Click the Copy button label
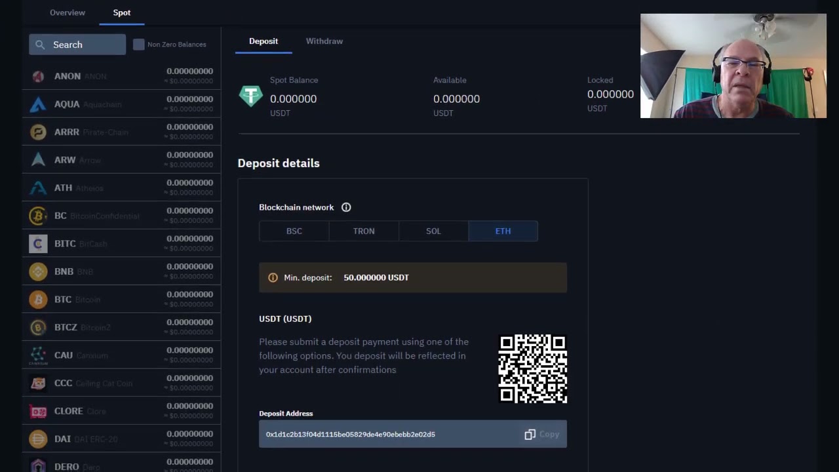Image resolution: width=839 pixels, height=472 pixels. pyautogui.click(x=549, y=434)
